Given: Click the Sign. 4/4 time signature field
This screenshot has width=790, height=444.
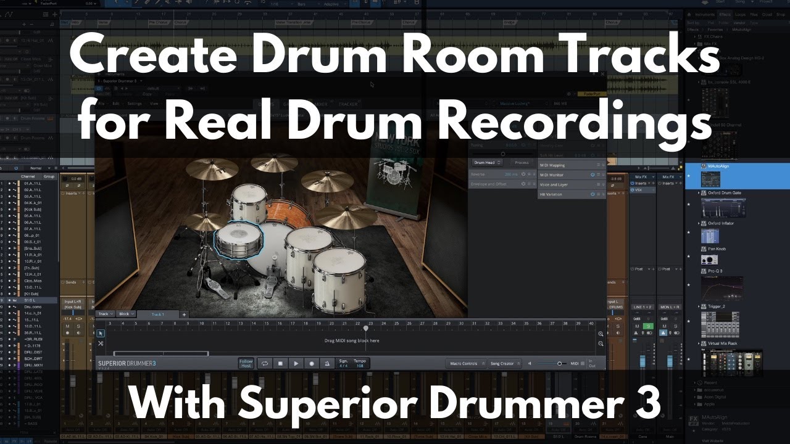Looking at the screenshot, I should pos(343,363).
